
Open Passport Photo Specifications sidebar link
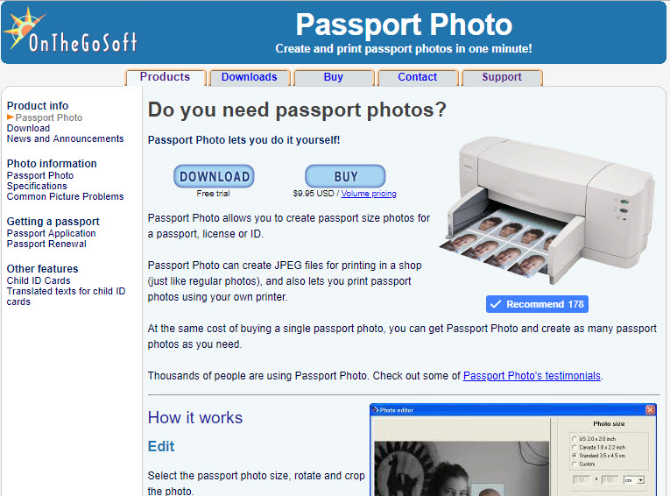coord(40,181)
